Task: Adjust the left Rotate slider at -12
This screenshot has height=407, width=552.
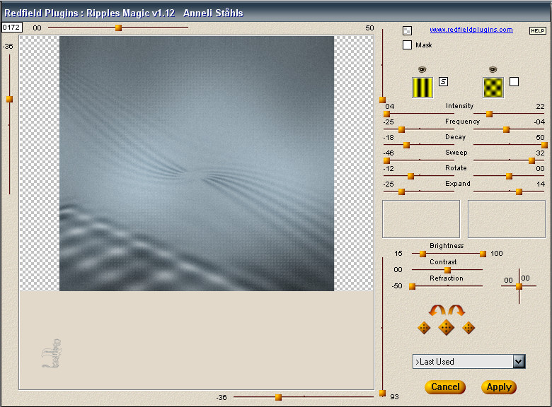Action: click(x=410, y=176)
